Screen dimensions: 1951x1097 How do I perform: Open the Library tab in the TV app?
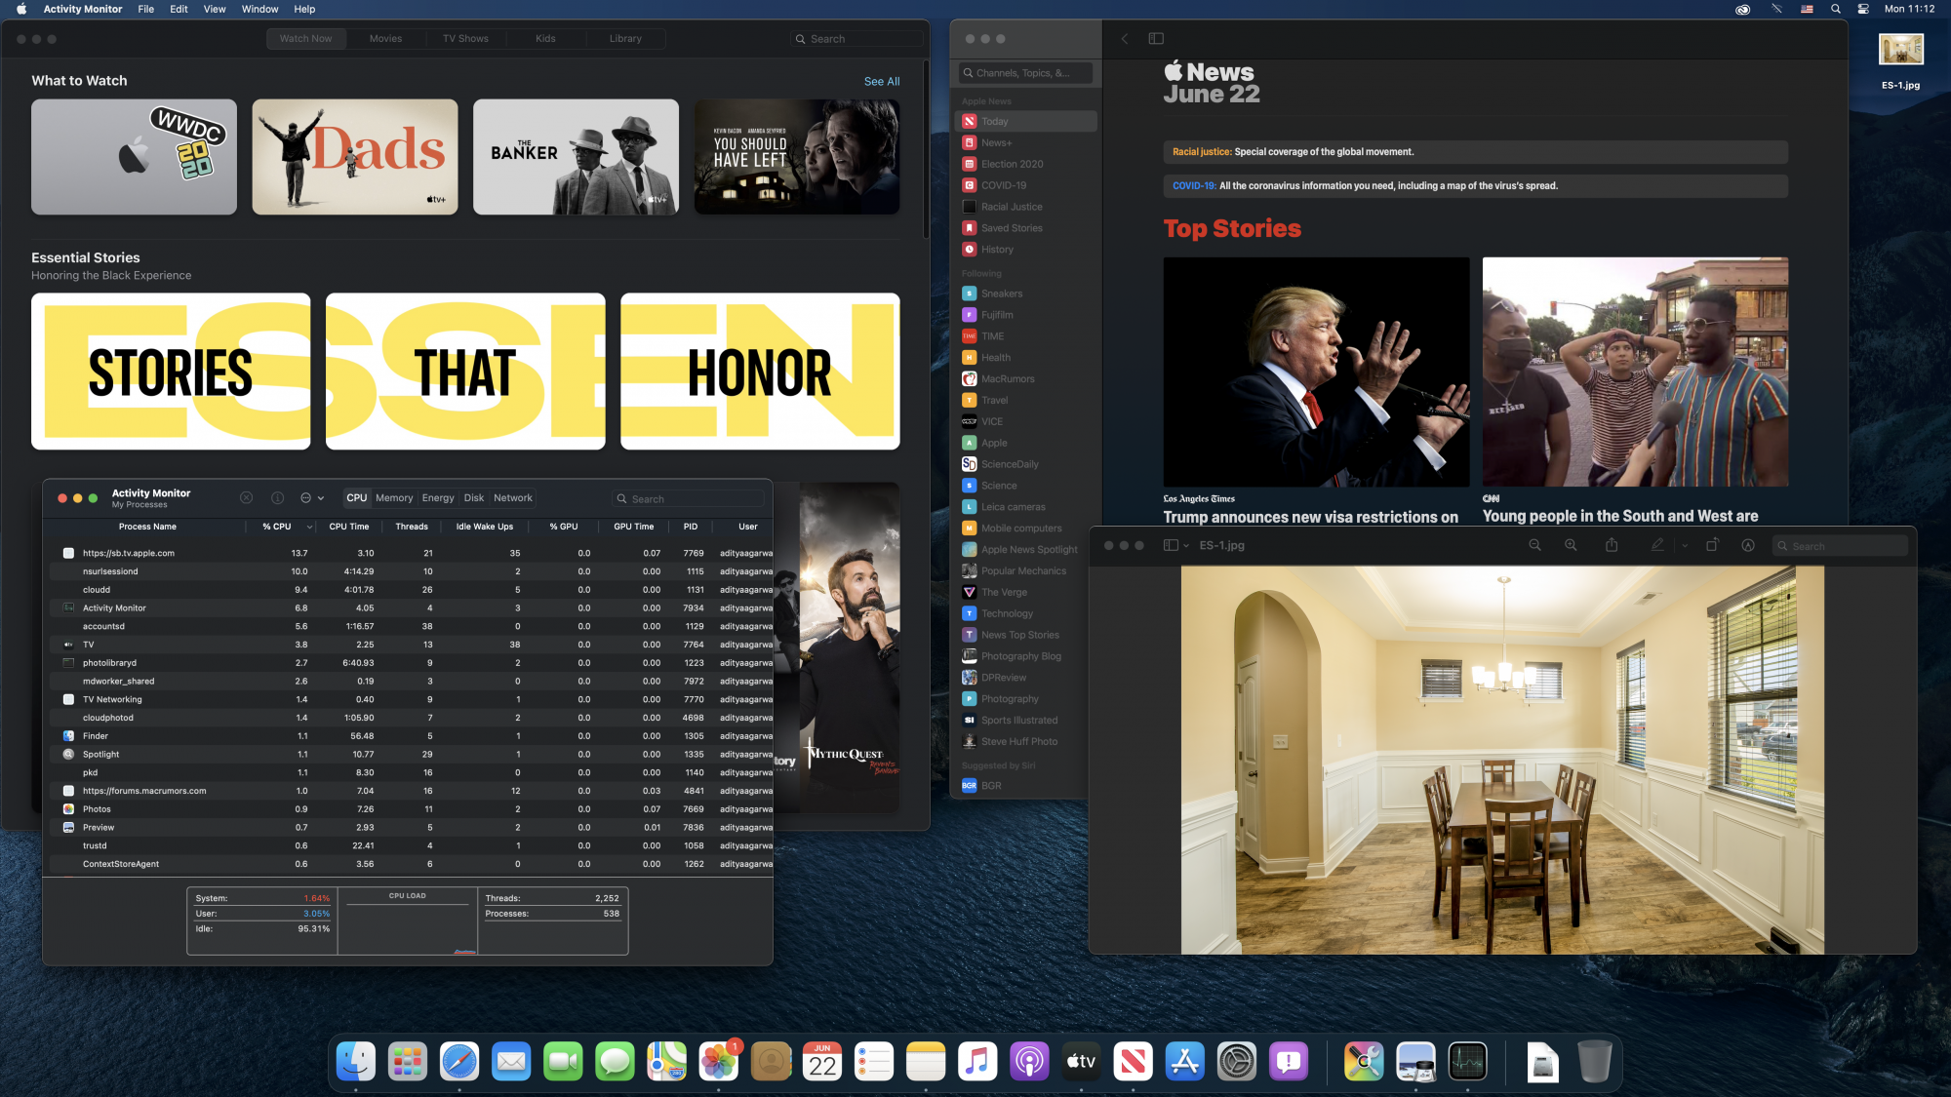(625, 39)
